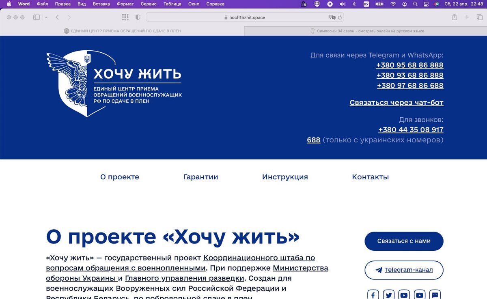Open a new Safari tab
The height and width of the screenshot is (299, 487).
tap(467, 17)
